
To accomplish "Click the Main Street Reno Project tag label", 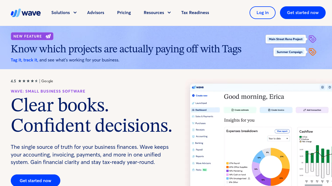I will click(286, 39).
